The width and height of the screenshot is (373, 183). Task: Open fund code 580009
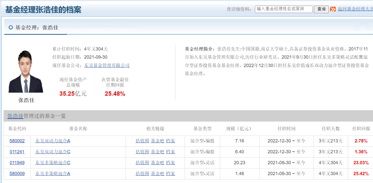pos(17,174)
